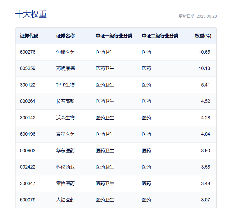239x213 pixels.
Task: Click the 证券名称 column header
Action: (x=65, y=36)
